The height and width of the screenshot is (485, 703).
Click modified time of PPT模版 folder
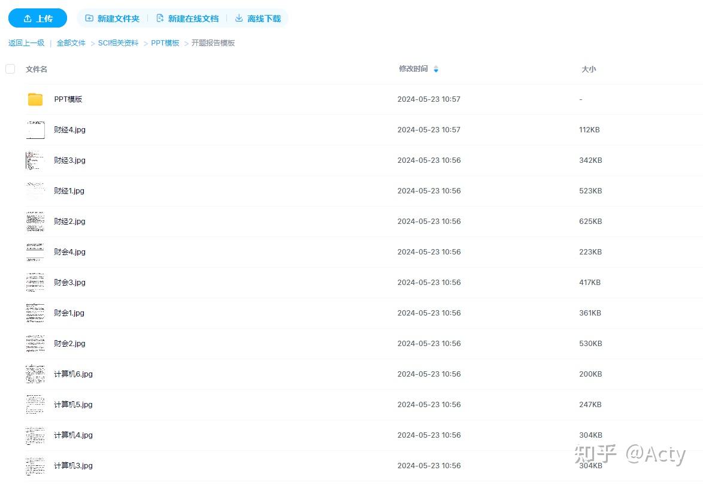click(x=429, y=99)
